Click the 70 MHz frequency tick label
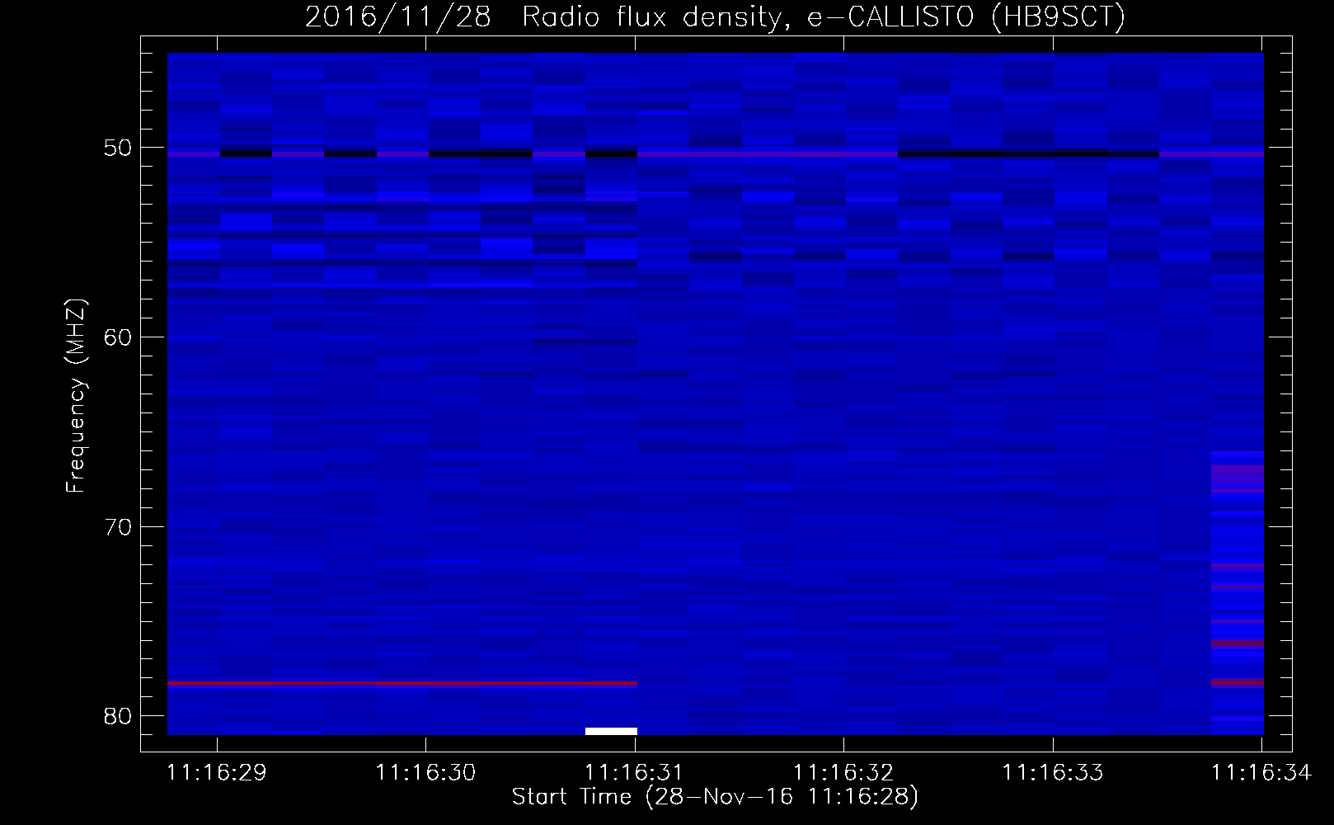The image size is (1334, 825). (x=118, y=526)
